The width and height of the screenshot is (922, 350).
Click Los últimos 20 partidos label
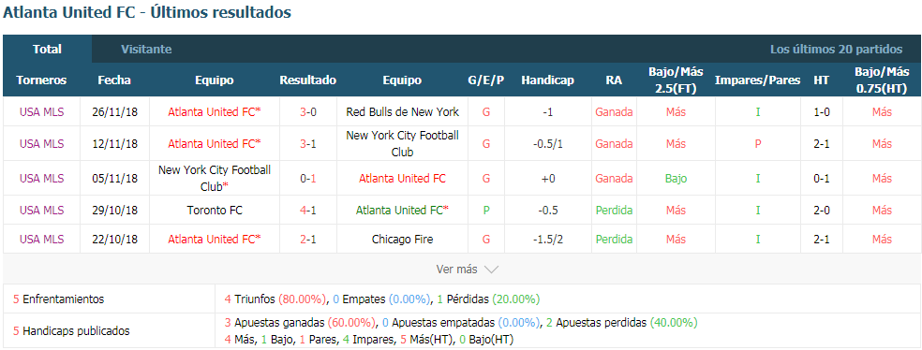(x=836, y=50)
